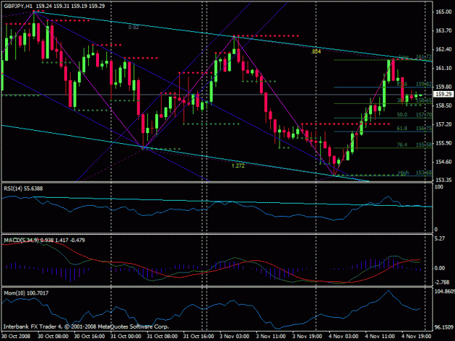Select the 162.40 price axis label

(x=443, y=49)
